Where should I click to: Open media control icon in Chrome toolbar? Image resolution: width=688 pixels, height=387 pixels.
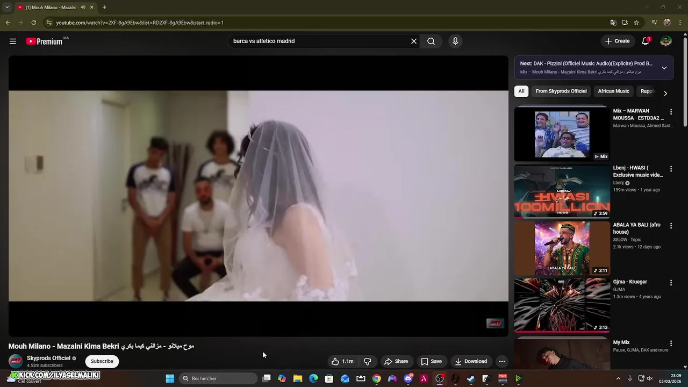[654, 23]
